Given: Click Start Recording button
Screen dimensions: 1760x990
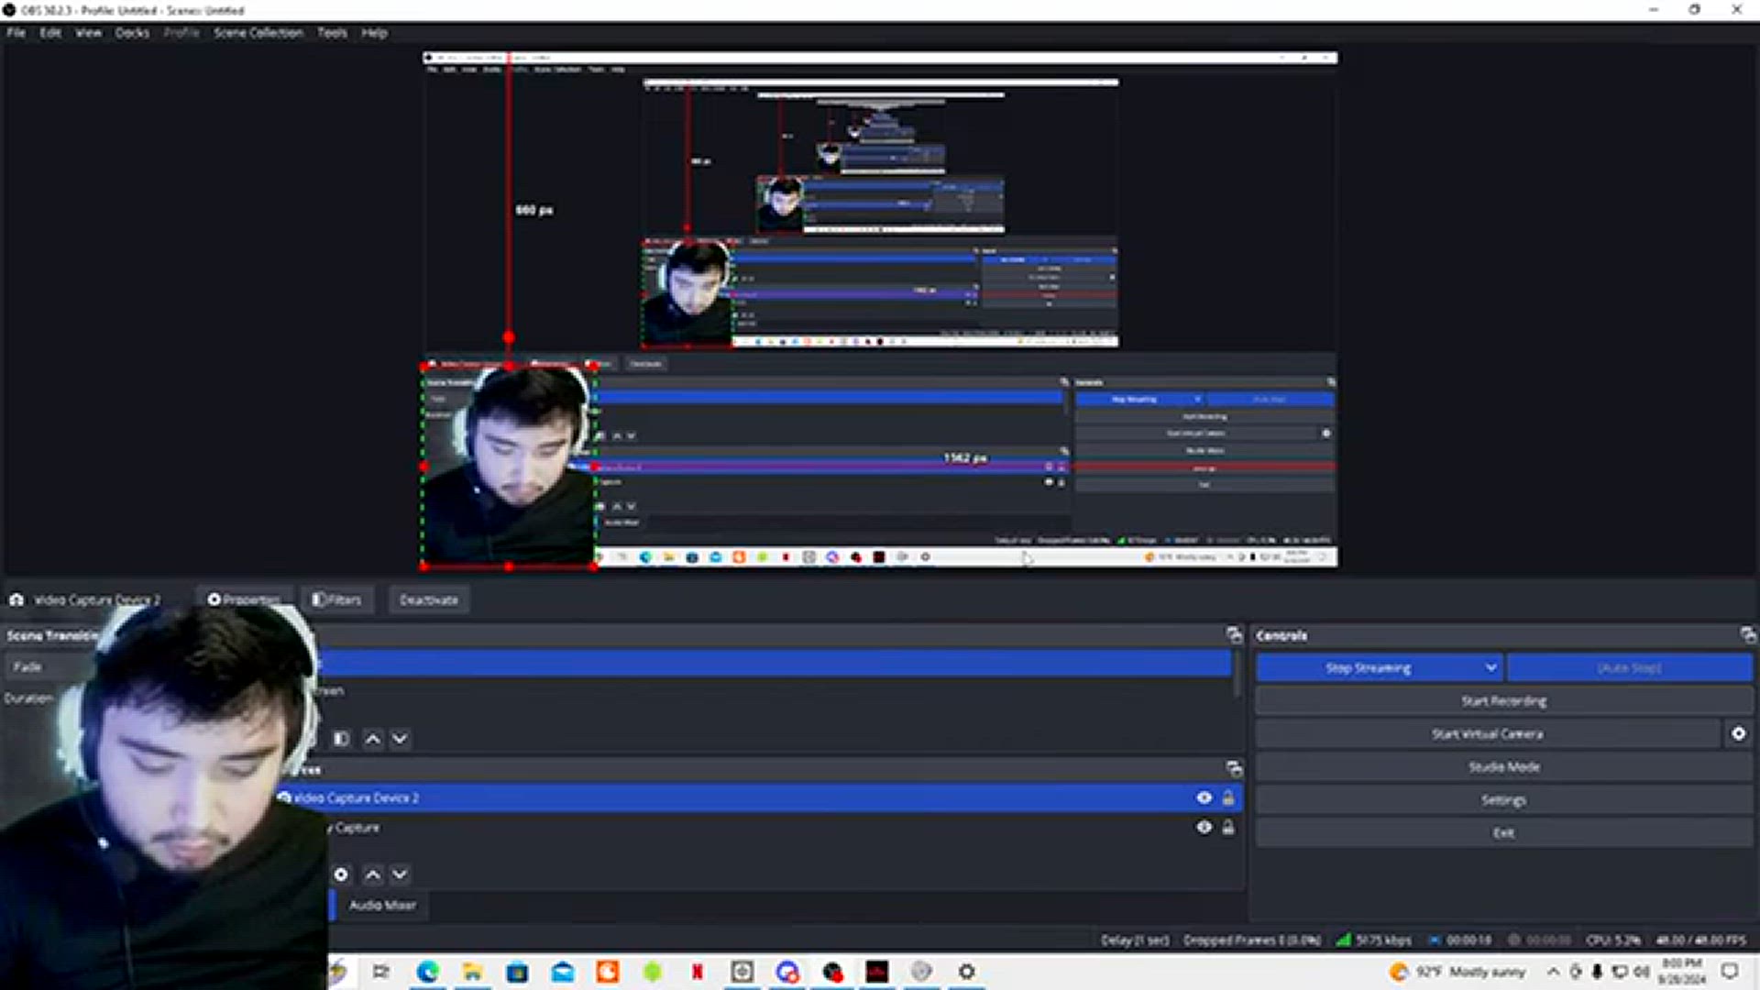Looking at the screenshot, I should [x=1503, y=701].
